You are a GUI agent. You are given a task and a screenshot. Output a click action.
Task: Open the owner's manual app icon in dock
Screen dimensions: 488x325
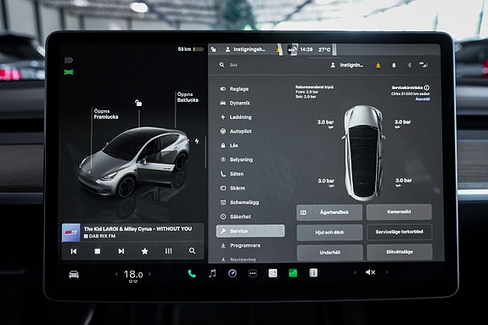click(313, 273)
